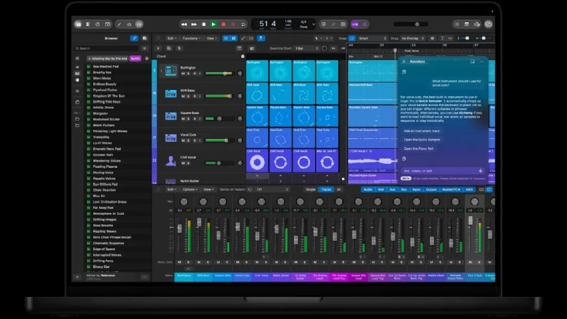Open the AI Assistant button at top right
Image resolution: width=567 pixels, height=319 pixels.
(x=488, y=24)
